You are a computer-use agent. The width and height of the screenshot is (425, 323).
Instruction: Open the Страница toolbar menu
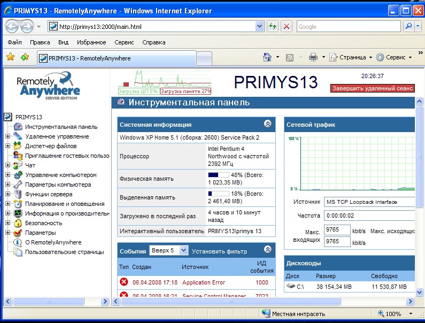(351, 57)
